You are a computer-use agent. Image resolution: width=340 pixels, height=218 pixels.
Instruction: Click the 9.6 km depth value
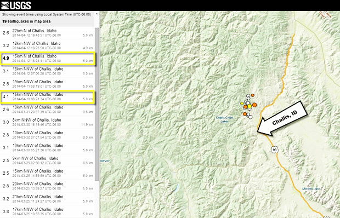click(x=88, y=112)
